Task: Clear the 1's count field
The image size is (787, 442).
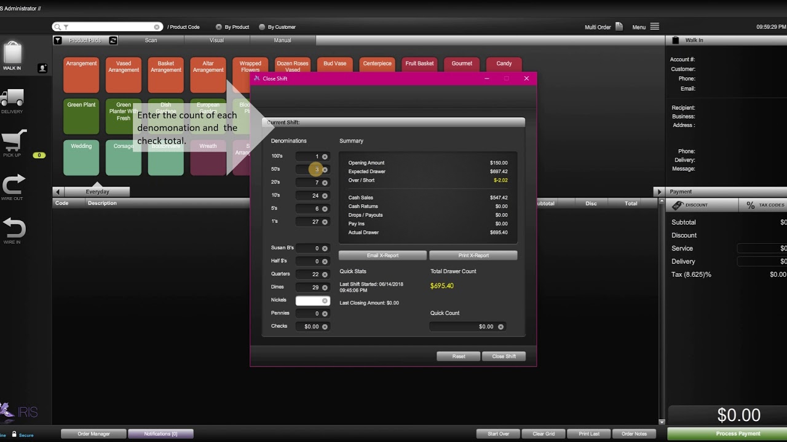Action: tap(325, 222)
